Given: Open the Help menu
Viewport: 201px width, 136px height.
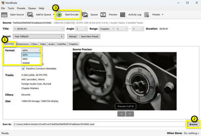Looking at the screenshot, I should point(42,8).
